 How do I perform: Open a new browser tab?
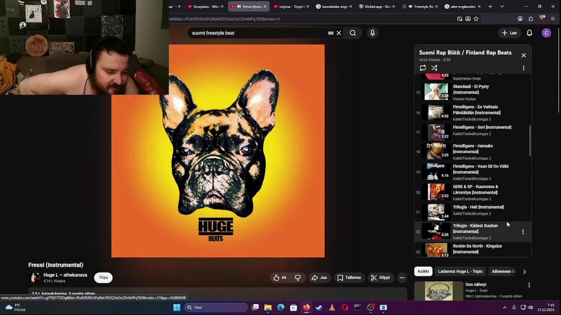click(490, 7)
